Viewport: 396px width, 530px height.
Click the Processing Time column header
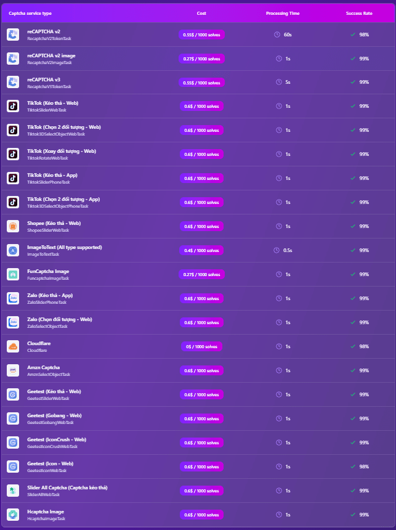283,13
